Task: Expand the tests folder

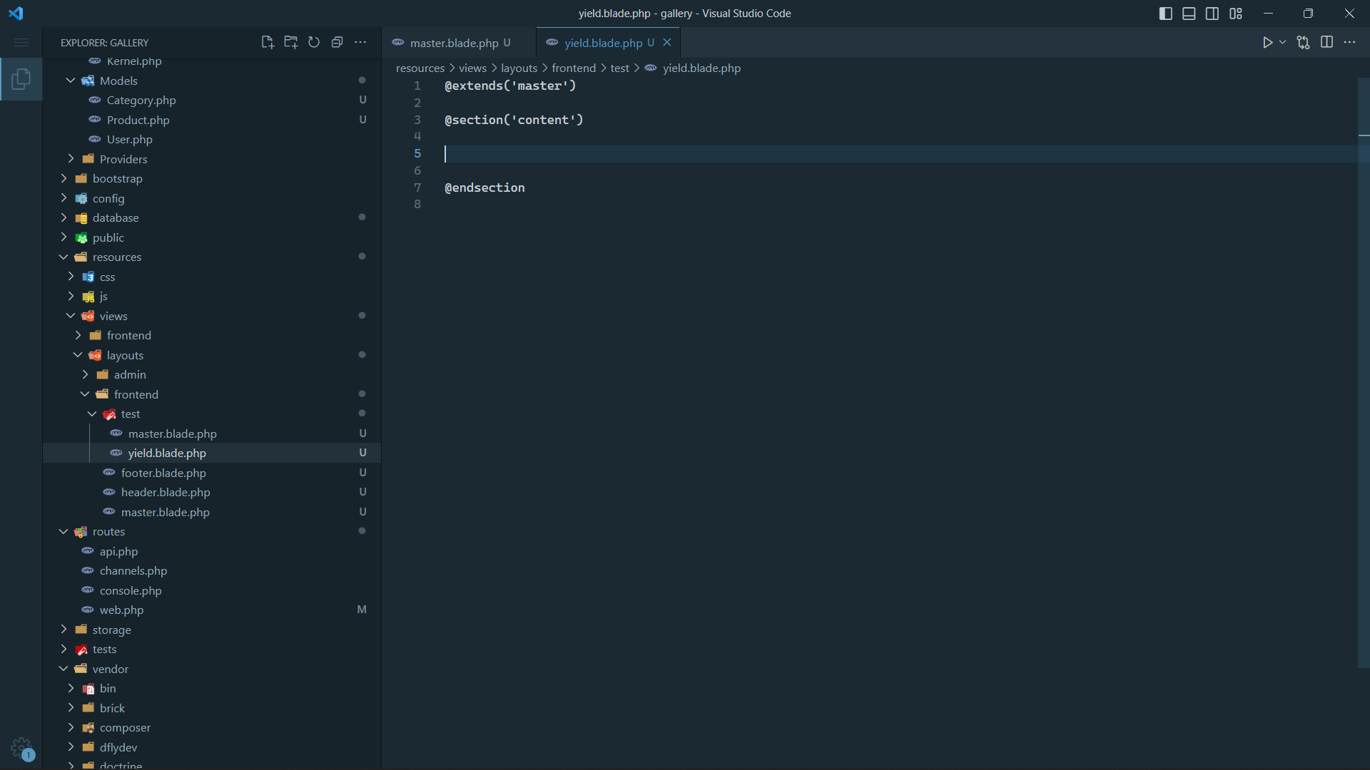Action: click(x=212, y=650)
